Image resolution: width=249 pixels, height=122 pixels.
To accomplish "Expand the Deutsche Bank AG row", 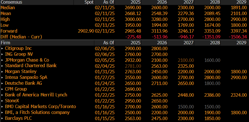I will click(x=2, y=83).
